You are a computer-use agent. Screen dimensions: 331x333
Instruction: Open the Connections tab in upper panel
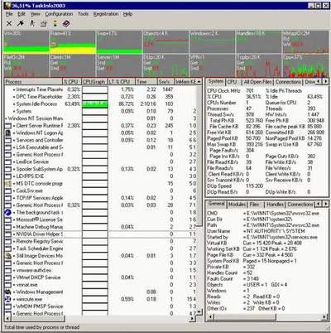point(288,82)
